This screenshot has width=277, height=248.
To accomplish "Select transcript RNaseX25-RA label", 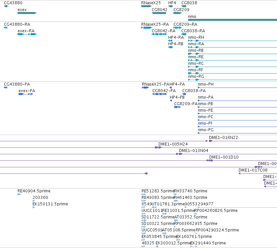I will [155, 24].
